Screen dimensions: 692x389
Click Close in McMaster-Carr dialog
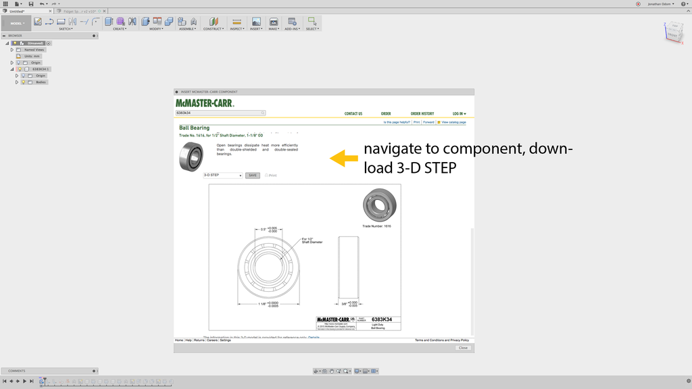click(x=463, y=348)
